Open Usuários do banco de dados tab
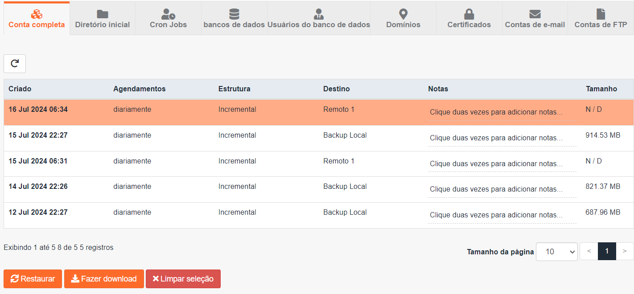Screen dimensions: 634x294 (318, 19)
